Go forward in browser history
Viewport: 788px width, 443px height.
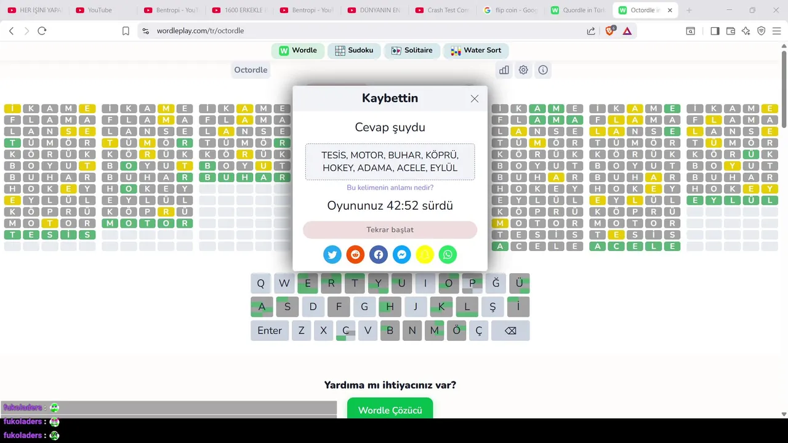(26, 31)
